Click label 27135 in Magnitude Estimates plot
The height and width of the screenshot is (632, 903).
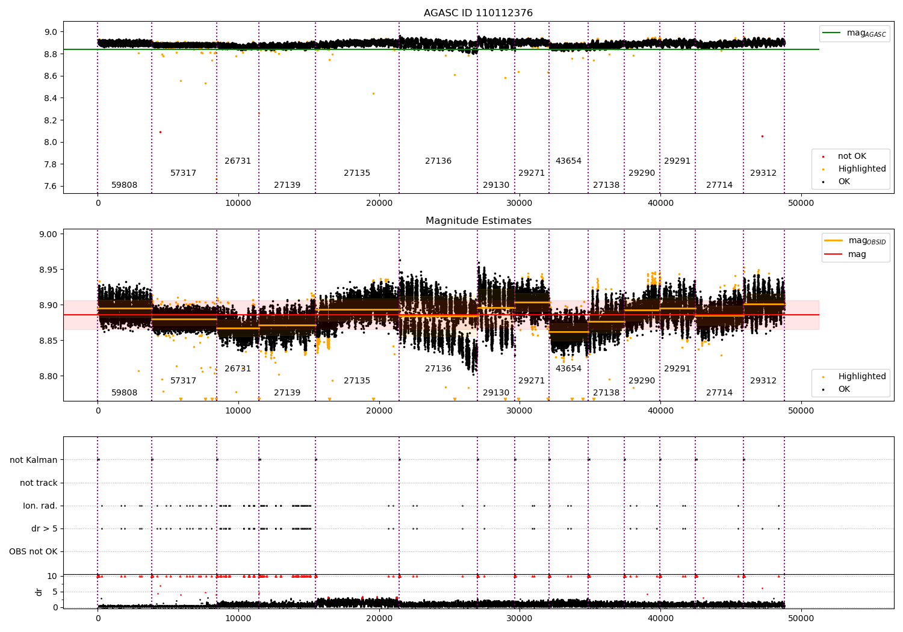tap(357, 381)
